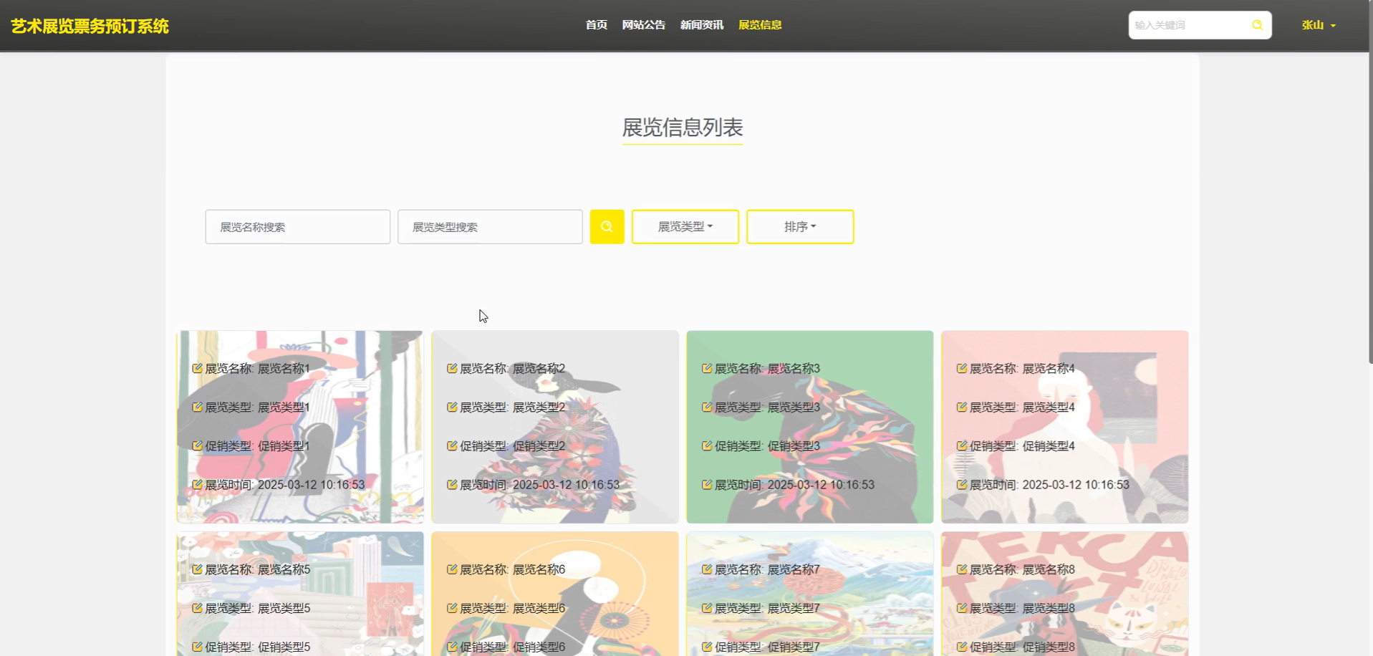Click the edit icon before 促销类型1

[197, 445]
